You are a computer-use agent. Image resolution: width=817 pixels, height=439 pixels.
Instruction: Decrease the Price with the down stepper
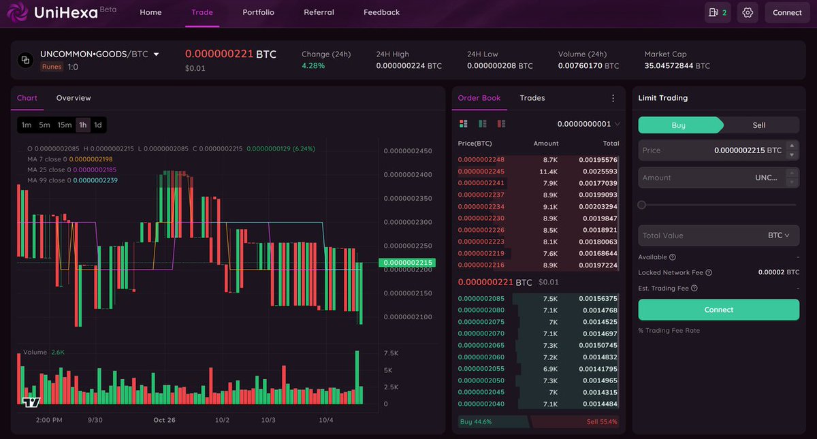[791, 155]
